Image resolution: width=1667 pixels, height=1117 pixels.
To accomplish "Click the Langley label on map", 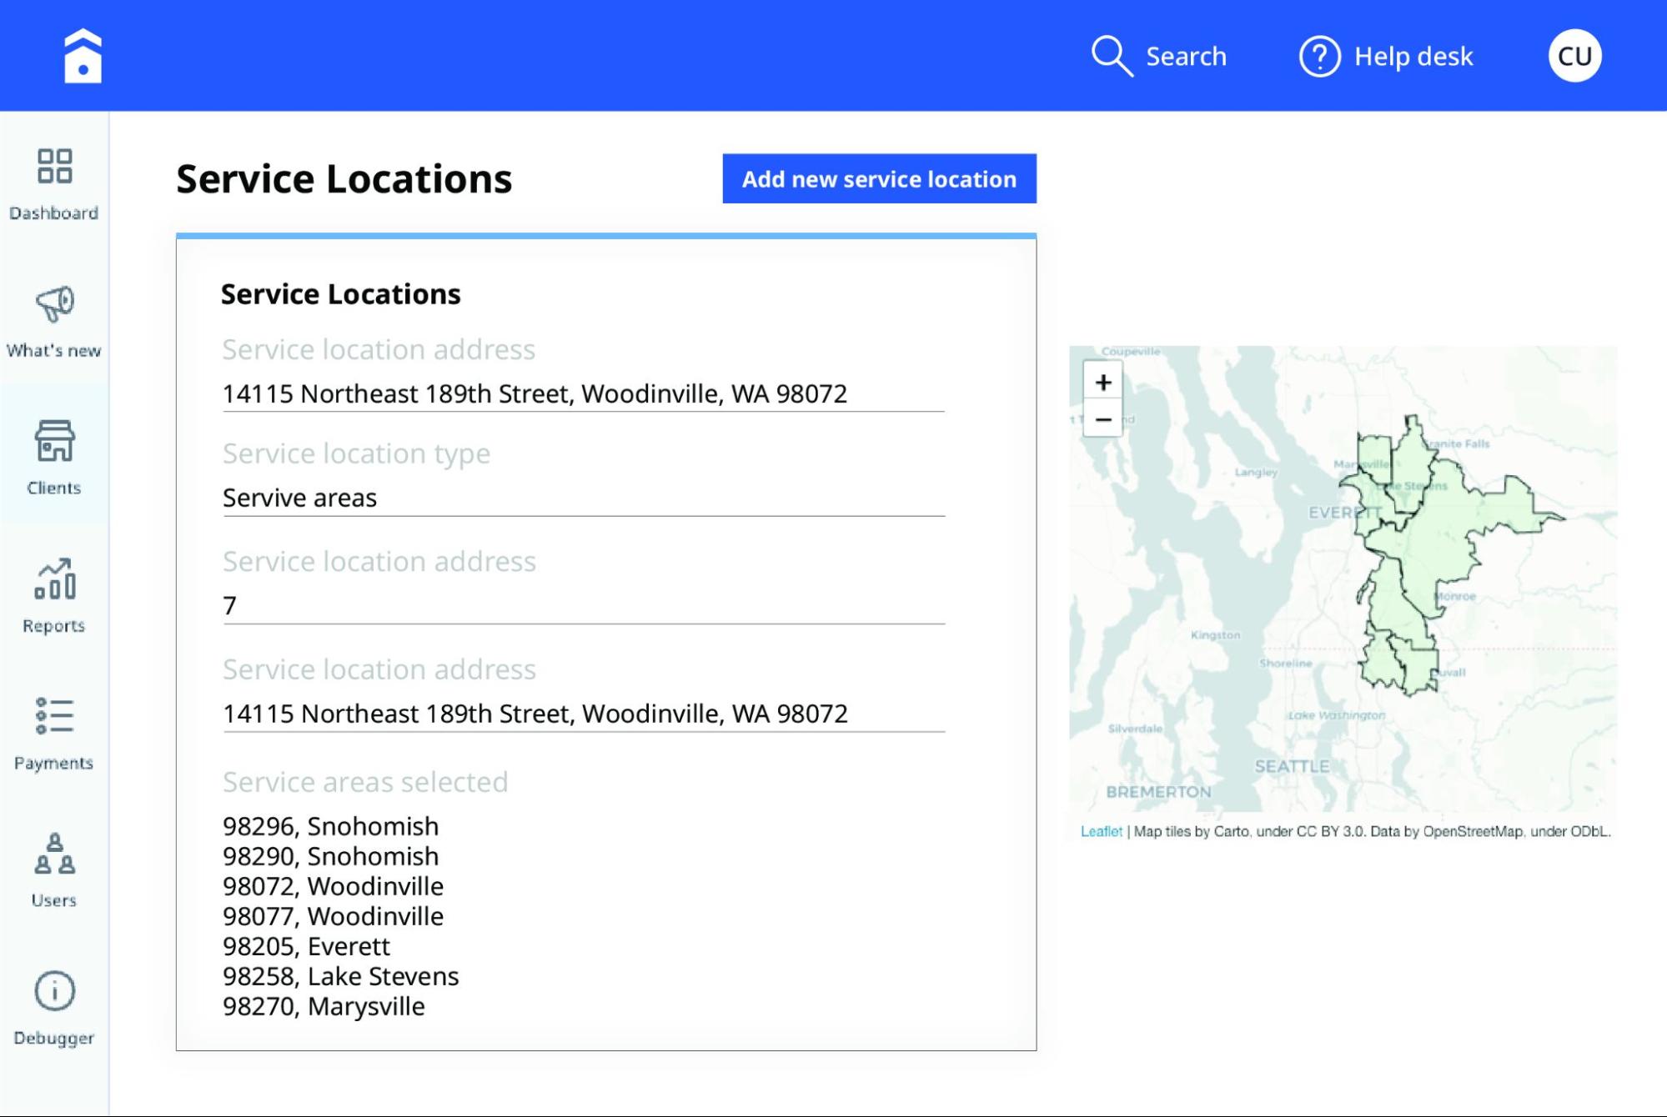I will pyautogui.click(x=1256, y=472).
